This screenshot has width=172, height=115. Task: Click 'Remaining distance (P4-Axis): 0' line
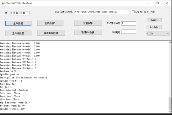[x=18, y=68]
